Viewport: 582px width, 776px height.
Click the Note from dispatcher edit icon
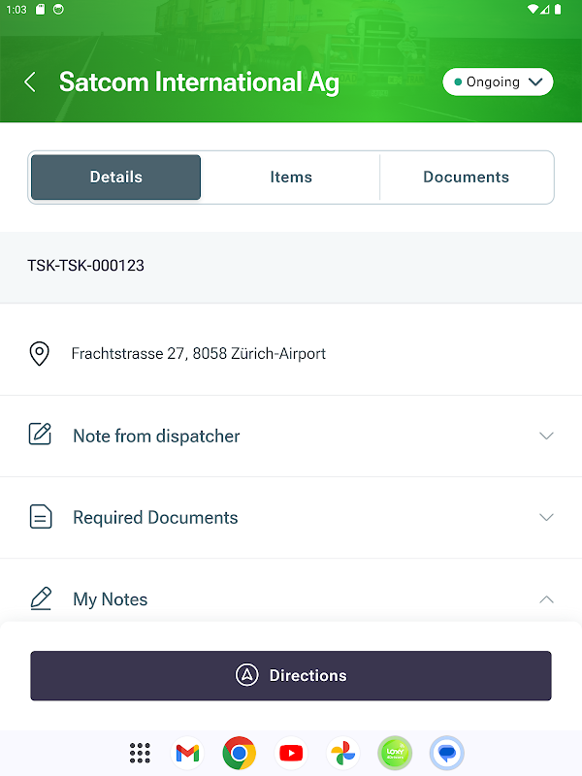coord(40,435)
